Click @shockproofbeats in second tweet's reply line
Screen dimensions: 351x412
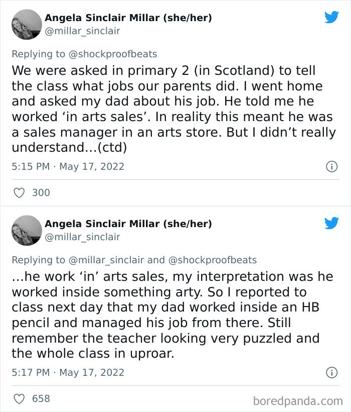[212, 260]
